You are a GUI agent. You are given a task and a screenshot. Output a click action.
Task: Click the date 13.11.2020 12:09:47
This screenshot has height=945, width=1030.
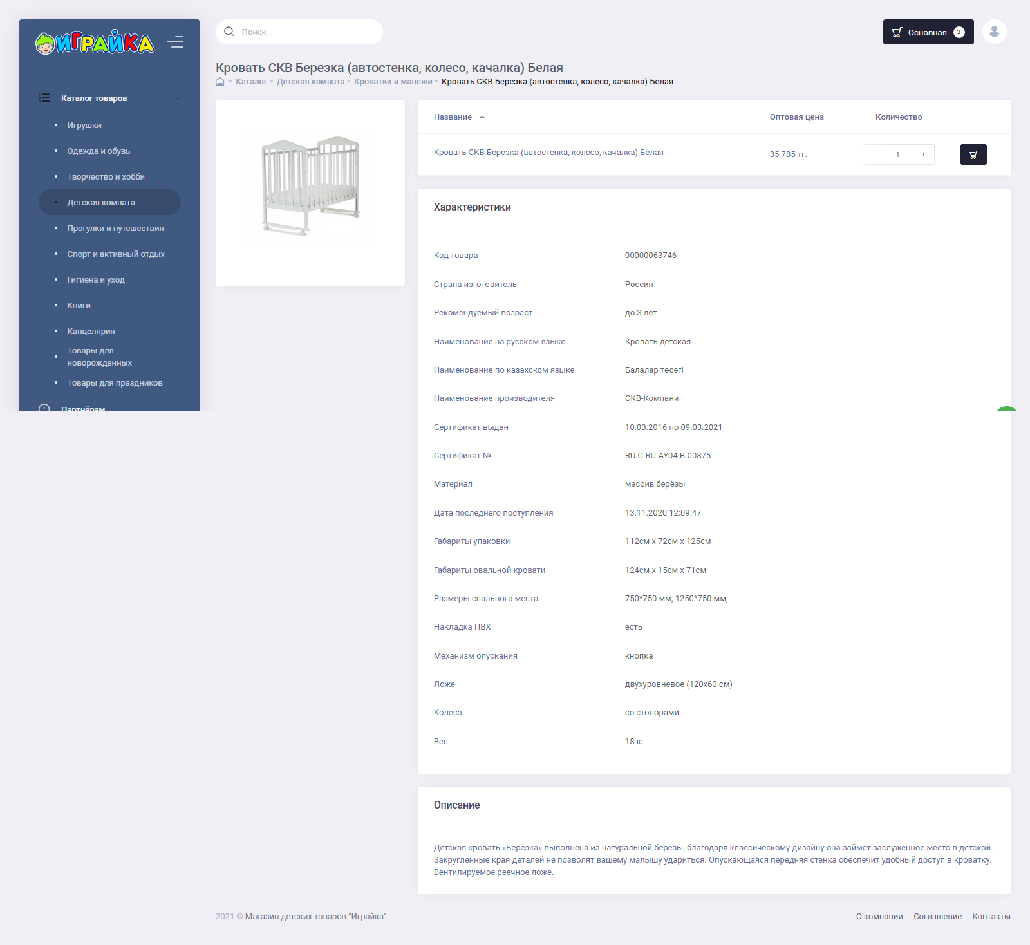tap(663, 513)
